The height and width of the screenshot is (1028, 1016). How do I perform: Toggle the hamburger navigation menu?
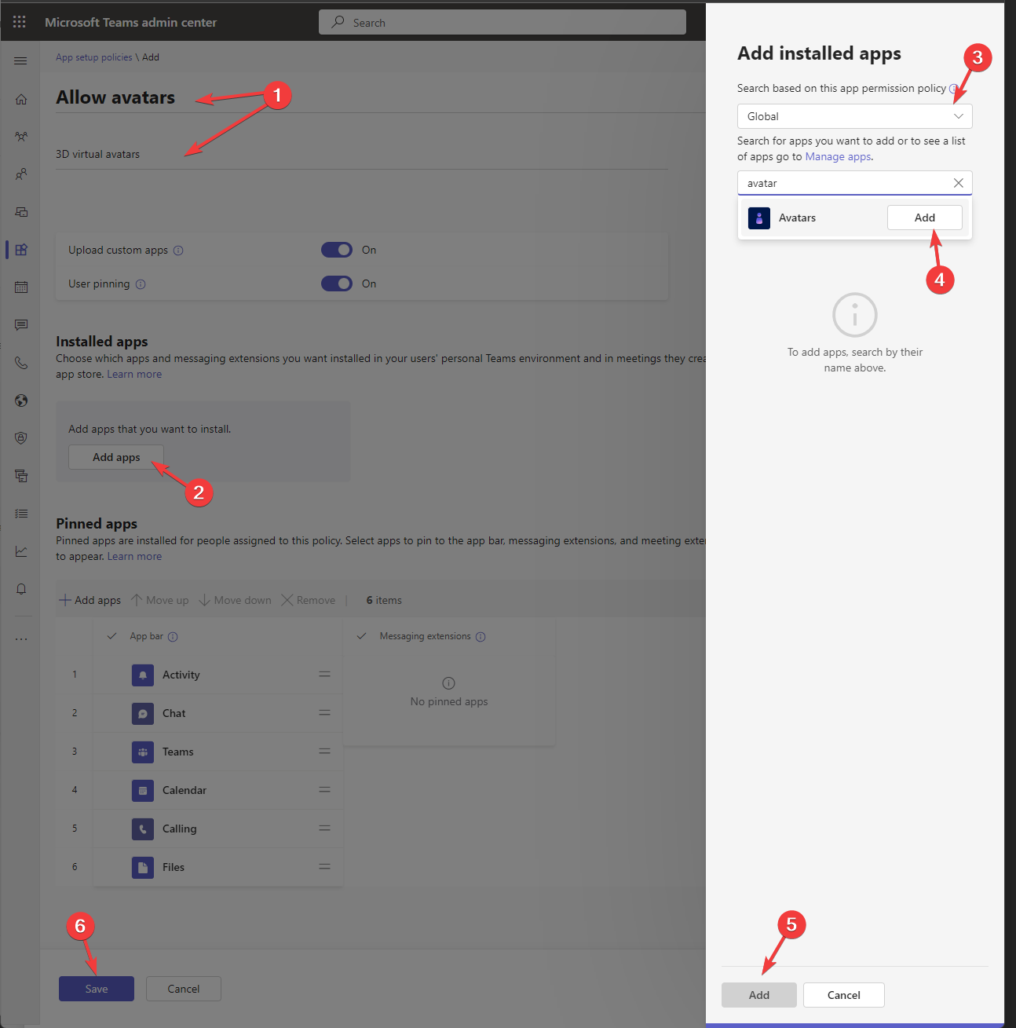click(x=21, y=61)
